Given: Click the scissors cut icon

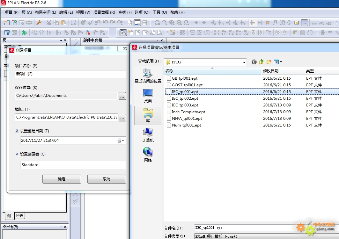Looking at the screenshot, I should (x=49, y=23).
